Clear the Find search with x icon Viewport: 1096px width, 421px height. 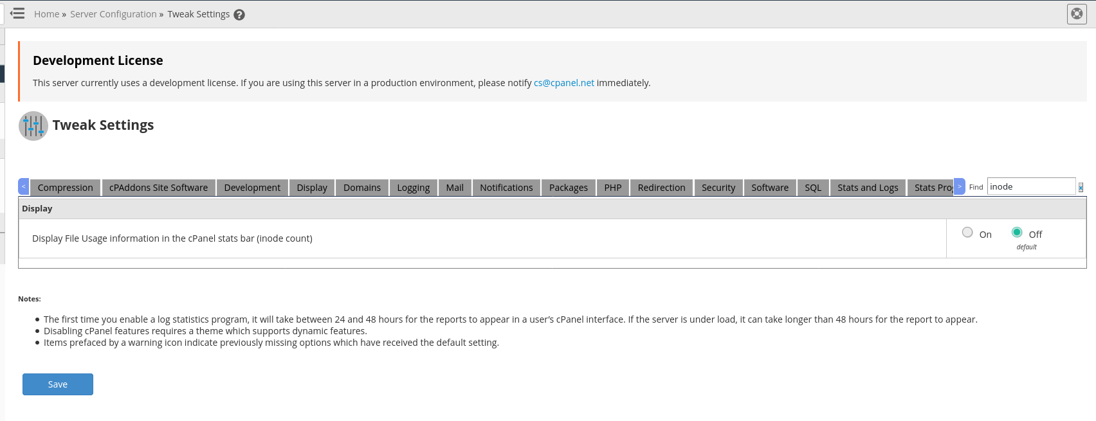[1081, 188]
